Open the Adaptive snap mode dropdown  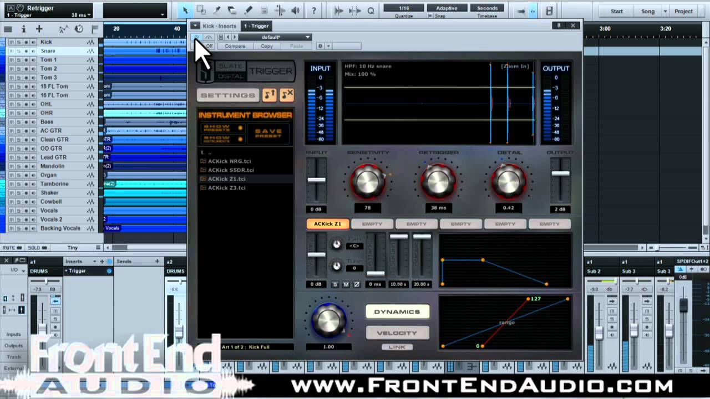[x=447, y=8]
